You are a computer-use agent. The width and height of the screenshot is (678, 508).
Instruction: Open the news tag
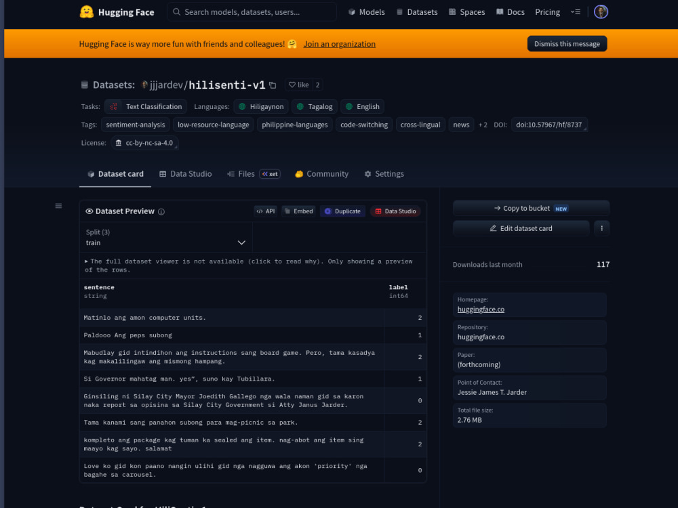click(461, 125)
